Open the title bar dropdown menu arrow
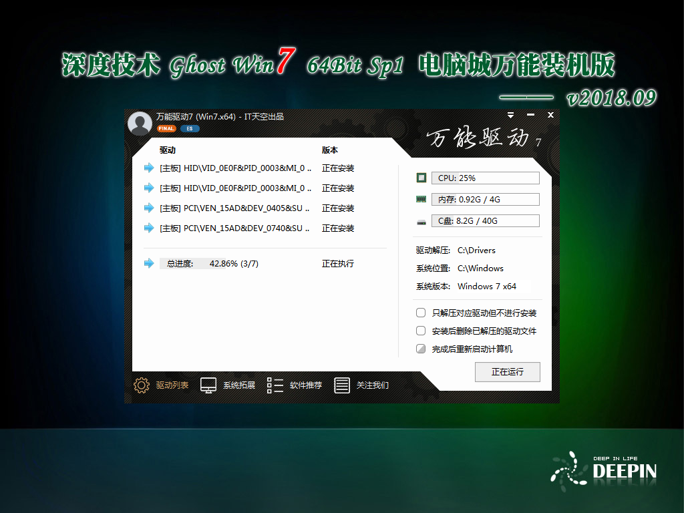684x513 pixels. coord(510,115)
